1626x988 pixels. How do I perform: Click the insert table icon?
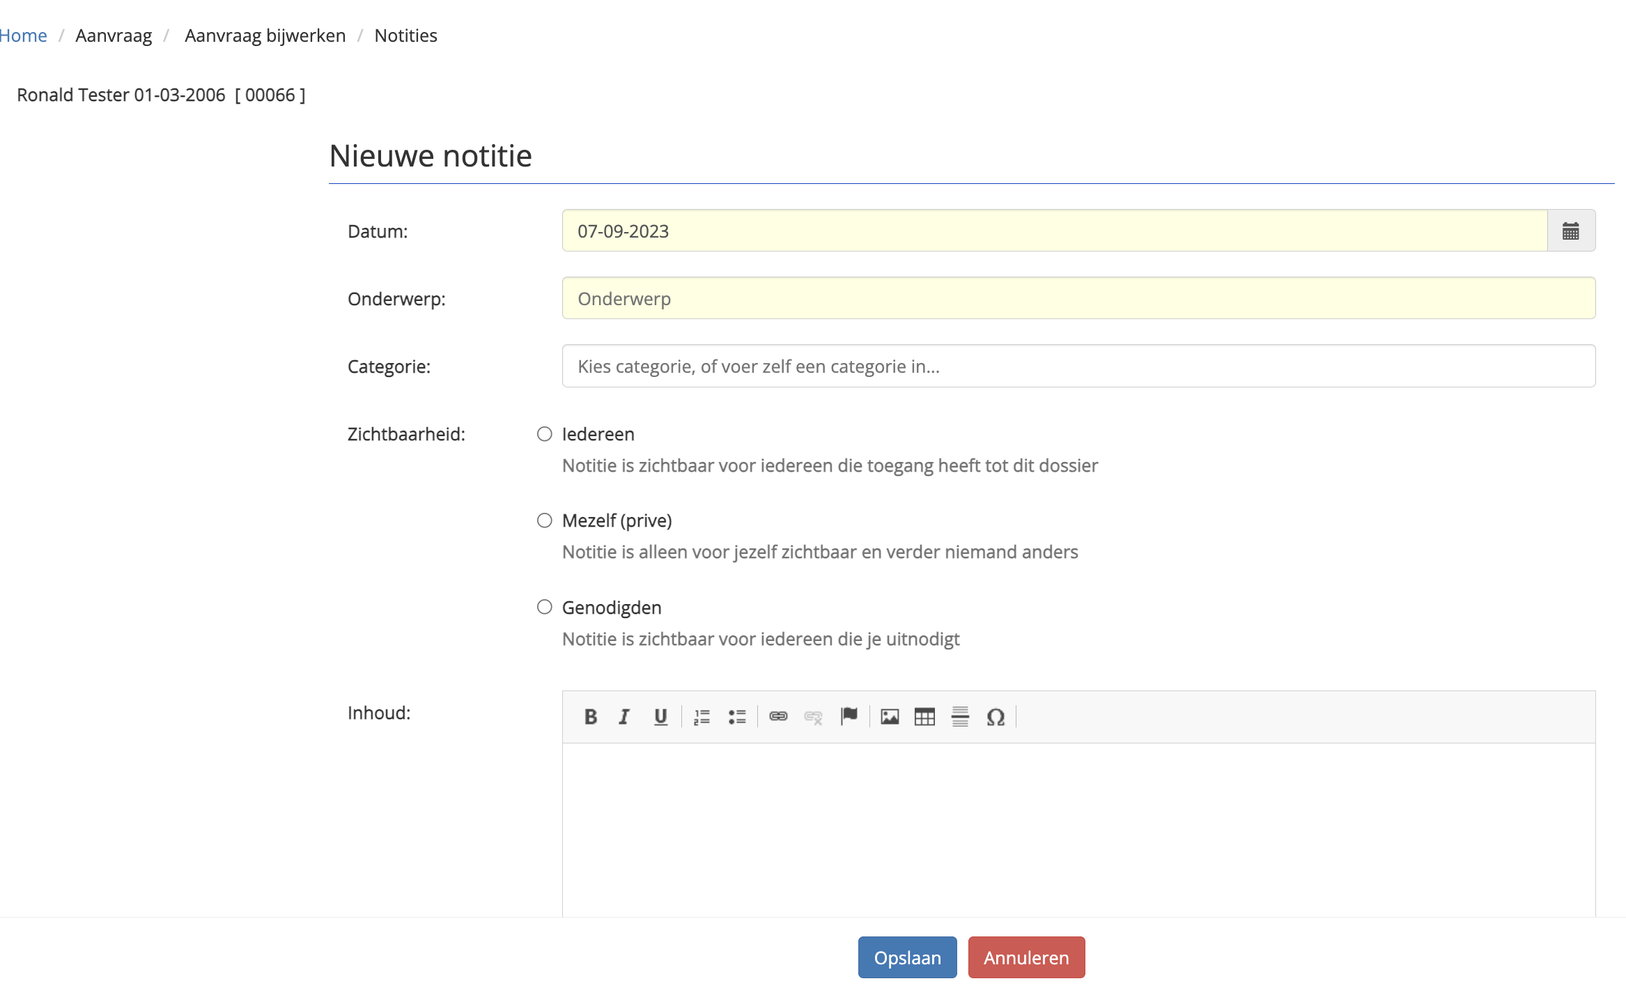coord(924,716)
